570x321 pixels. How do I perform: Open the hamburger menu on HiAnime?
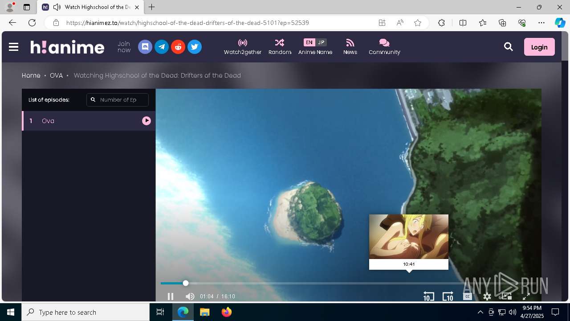13,47
